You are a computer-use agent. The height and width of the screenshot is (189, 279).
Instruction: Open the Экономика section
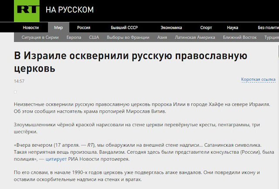[x=171, y=27]
